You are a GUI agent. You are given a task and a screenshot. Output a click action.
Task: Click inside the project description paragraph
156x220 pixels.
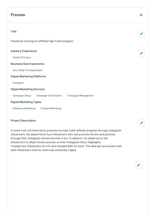(x=66, y=140)
